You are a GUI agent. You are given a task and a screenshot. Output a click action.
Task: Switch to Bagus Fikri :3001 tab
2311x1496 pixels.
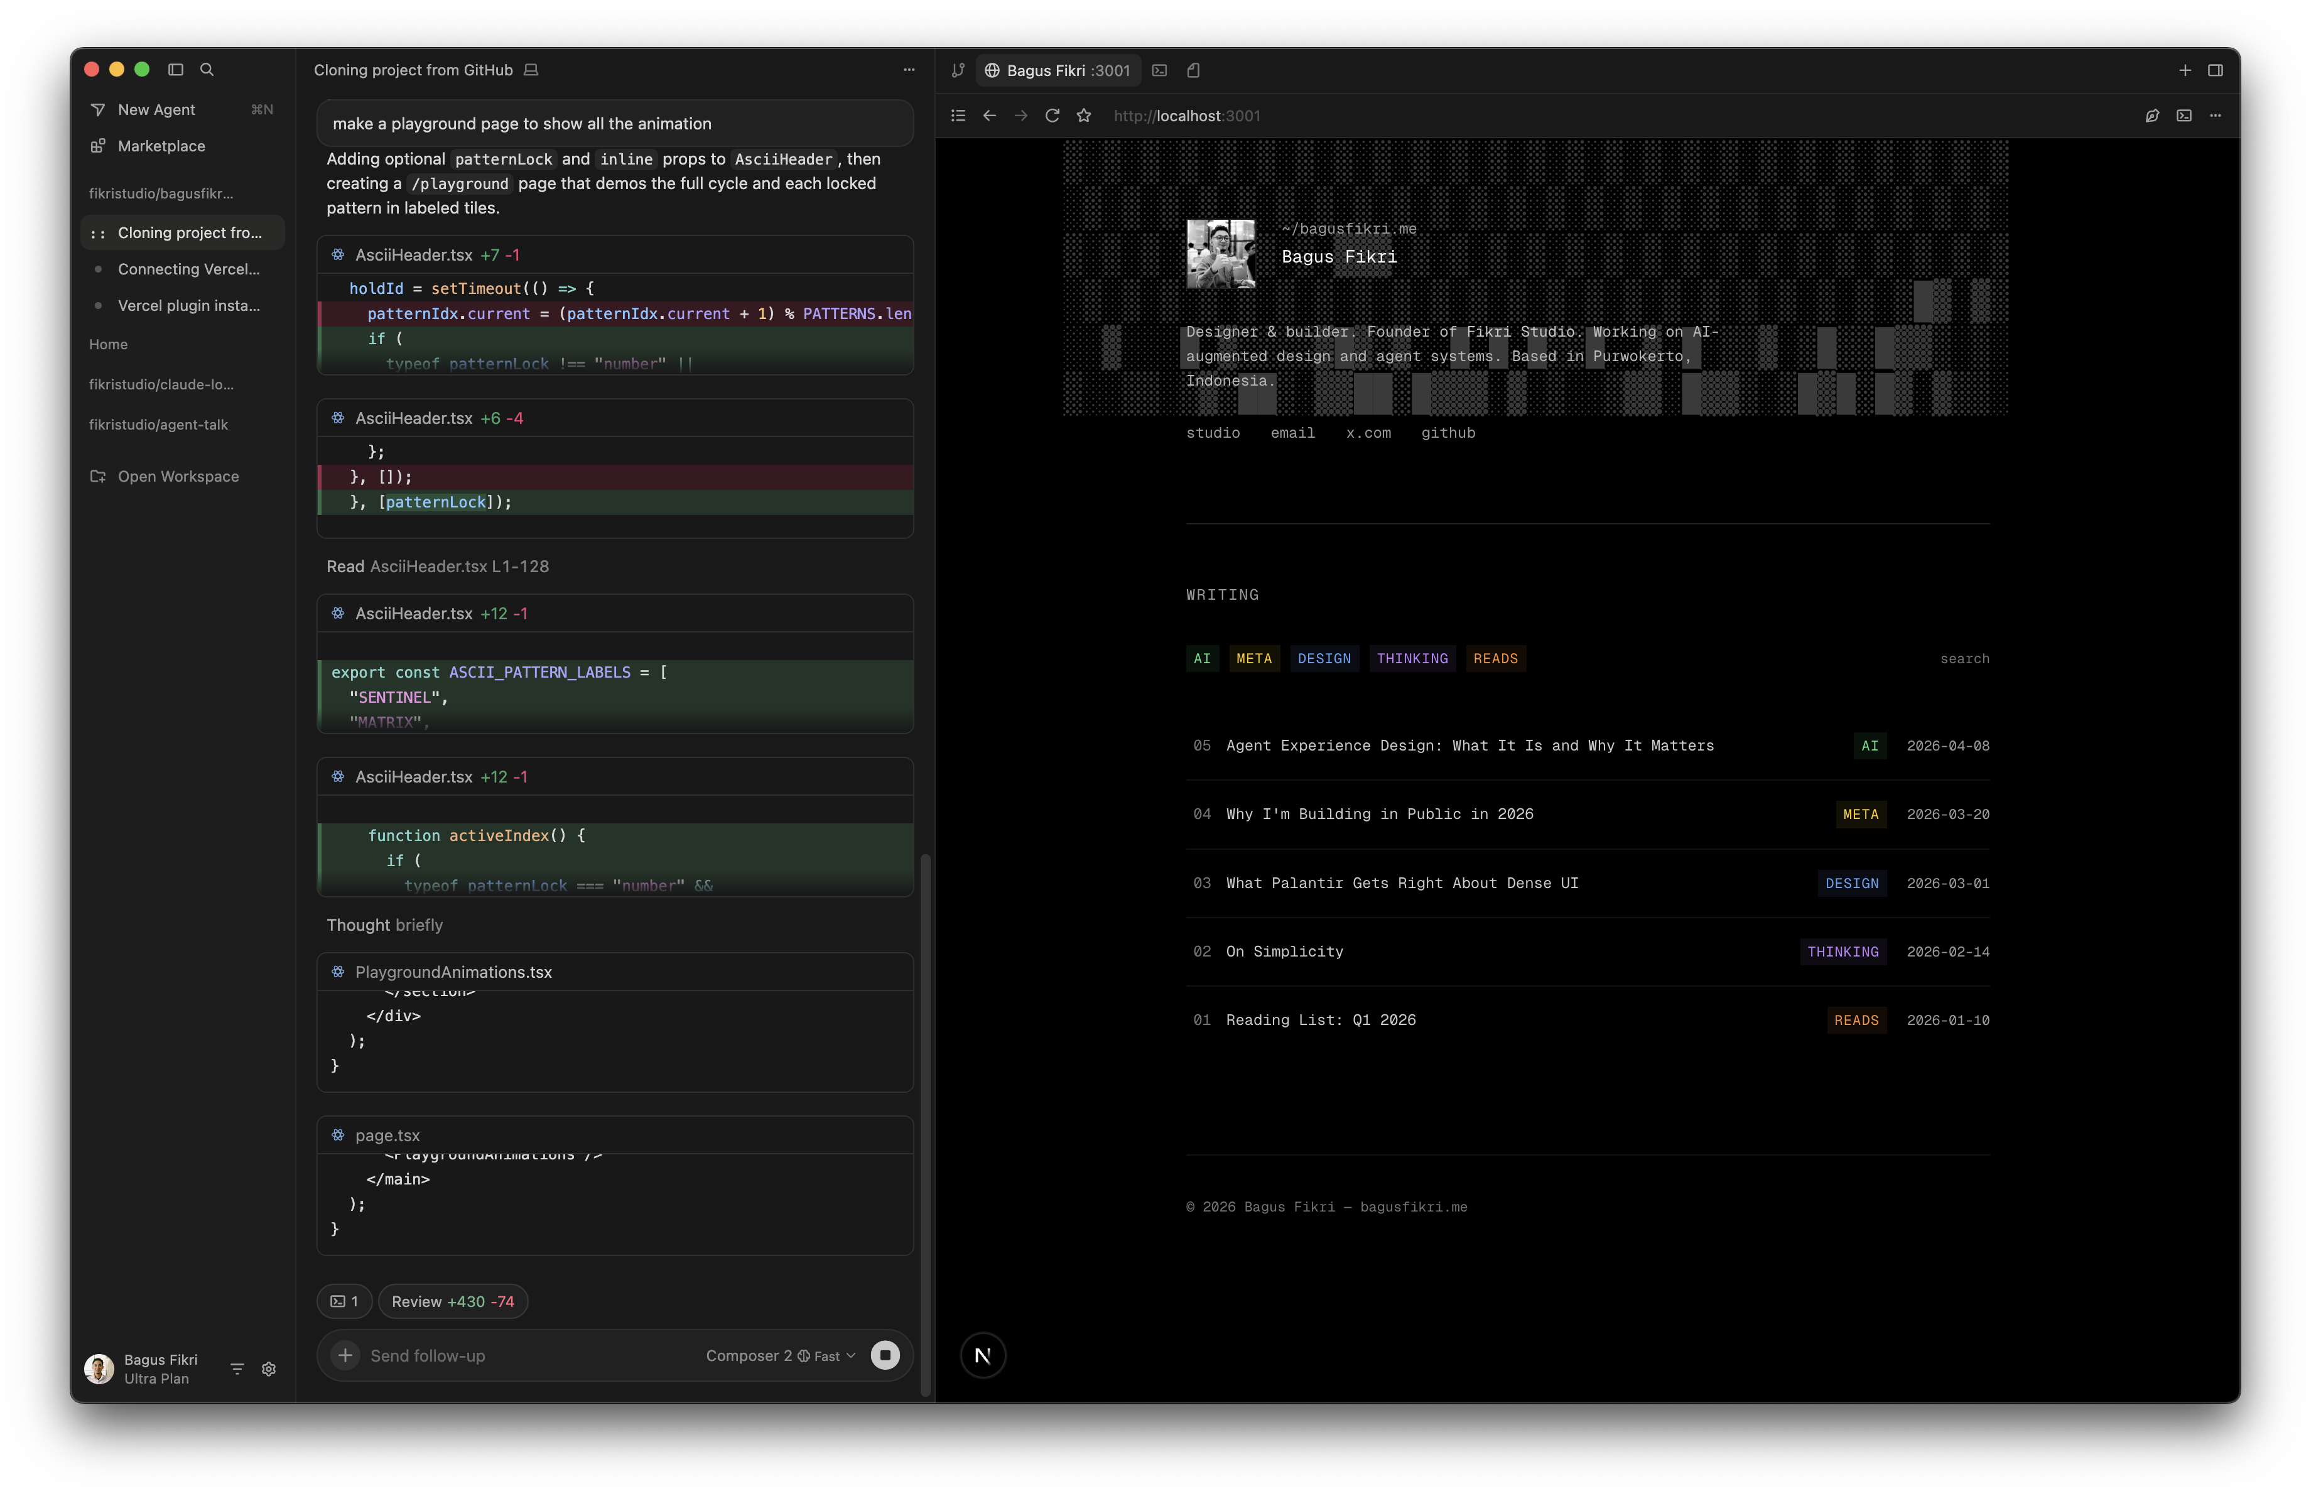click(x=1058, y=70)
